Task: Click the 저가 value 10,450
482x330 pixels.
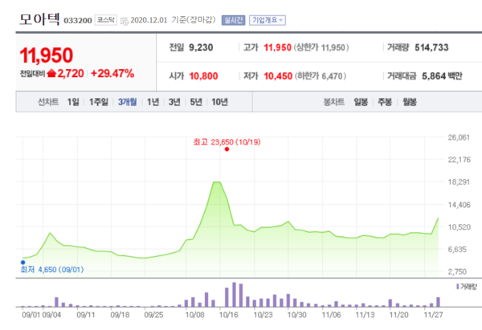Action: [278, 76]
